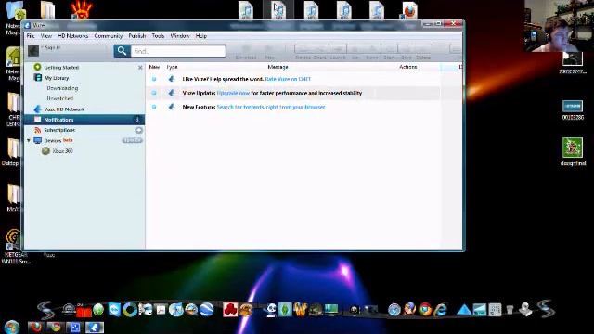Launch iTunes from the dock
594x334 pixels.
click(175, 310)
